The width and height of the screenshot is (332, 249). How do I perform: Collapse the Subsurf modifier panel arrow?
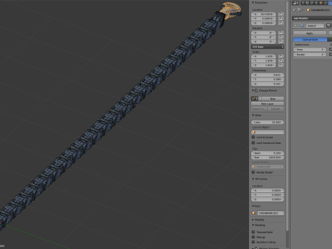coord(295,26)
